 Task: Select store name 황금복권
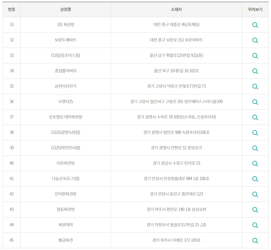[66, 241]
